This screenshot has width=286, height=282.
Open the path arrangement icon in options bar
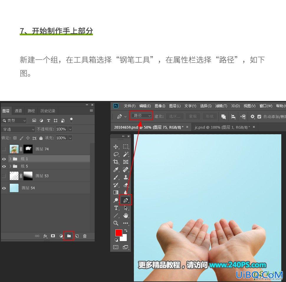coord(243,117)
